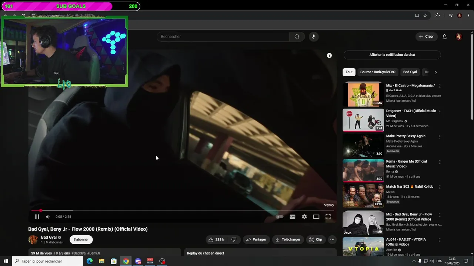Click the page vertical scrollbar
Viewport: 474px width, 266px height.
(472, 77)
